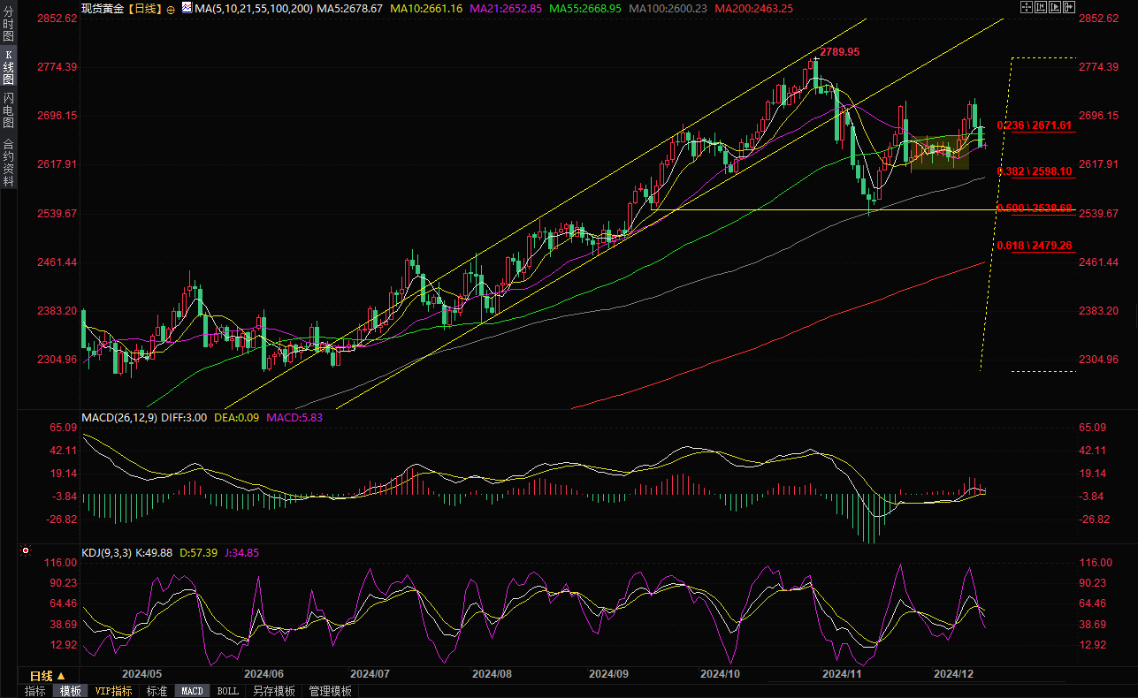Click the MACD(26,12,9) indicator label

tap(119, 417)
